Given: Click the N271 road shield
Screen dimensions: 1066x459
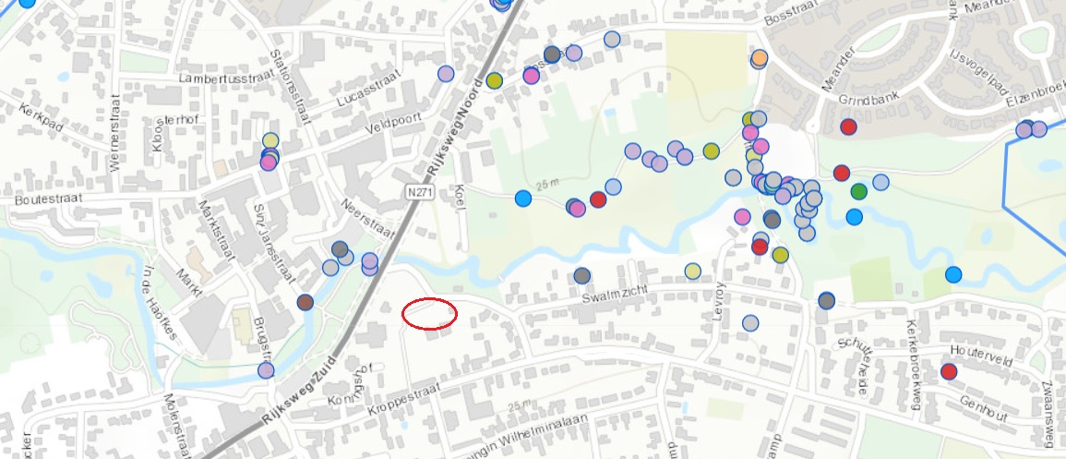Looking at the screenshot, I should click(422, 193).
